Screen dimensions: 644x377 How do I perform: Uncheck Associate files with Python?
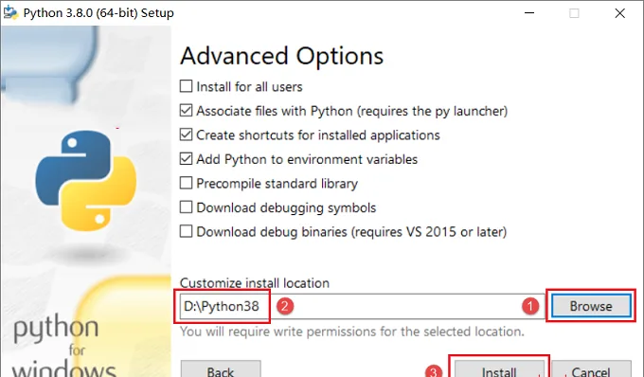pyautogui.click(x=186, y=111)
